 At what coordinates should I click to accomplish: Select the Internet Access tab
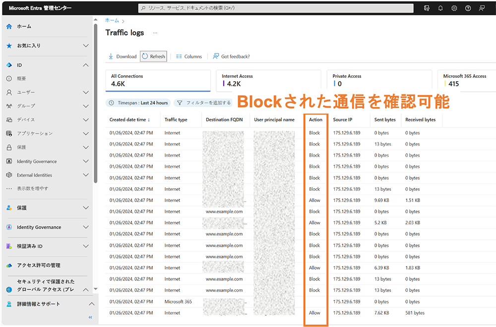point(268,81)
